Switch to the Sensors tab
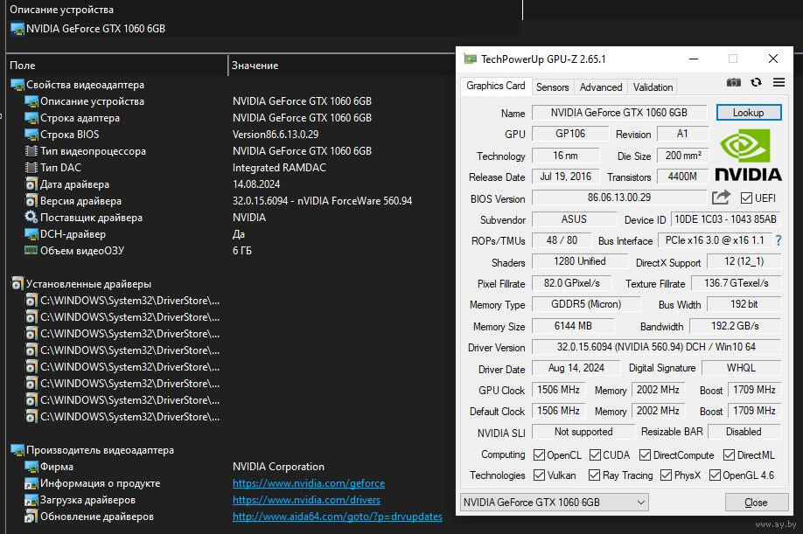The width and height of the screenshot is (803, 534). (x=552, y=87)
